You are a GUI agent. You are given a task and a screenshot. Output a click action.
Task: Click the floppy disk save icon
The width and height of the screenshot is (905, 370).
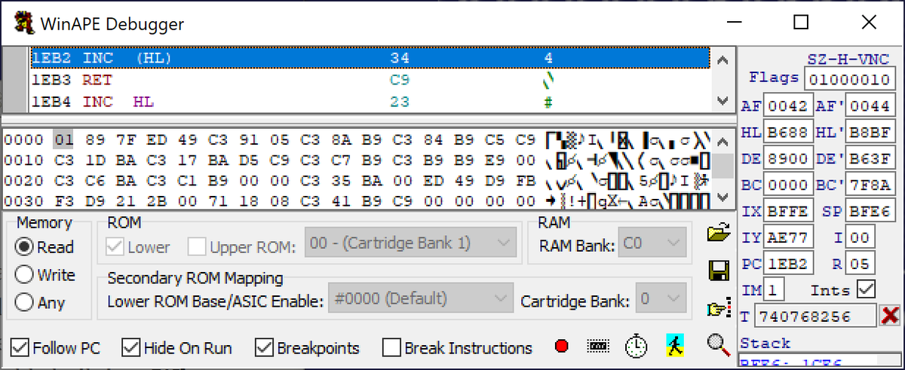tap(719, 271)
